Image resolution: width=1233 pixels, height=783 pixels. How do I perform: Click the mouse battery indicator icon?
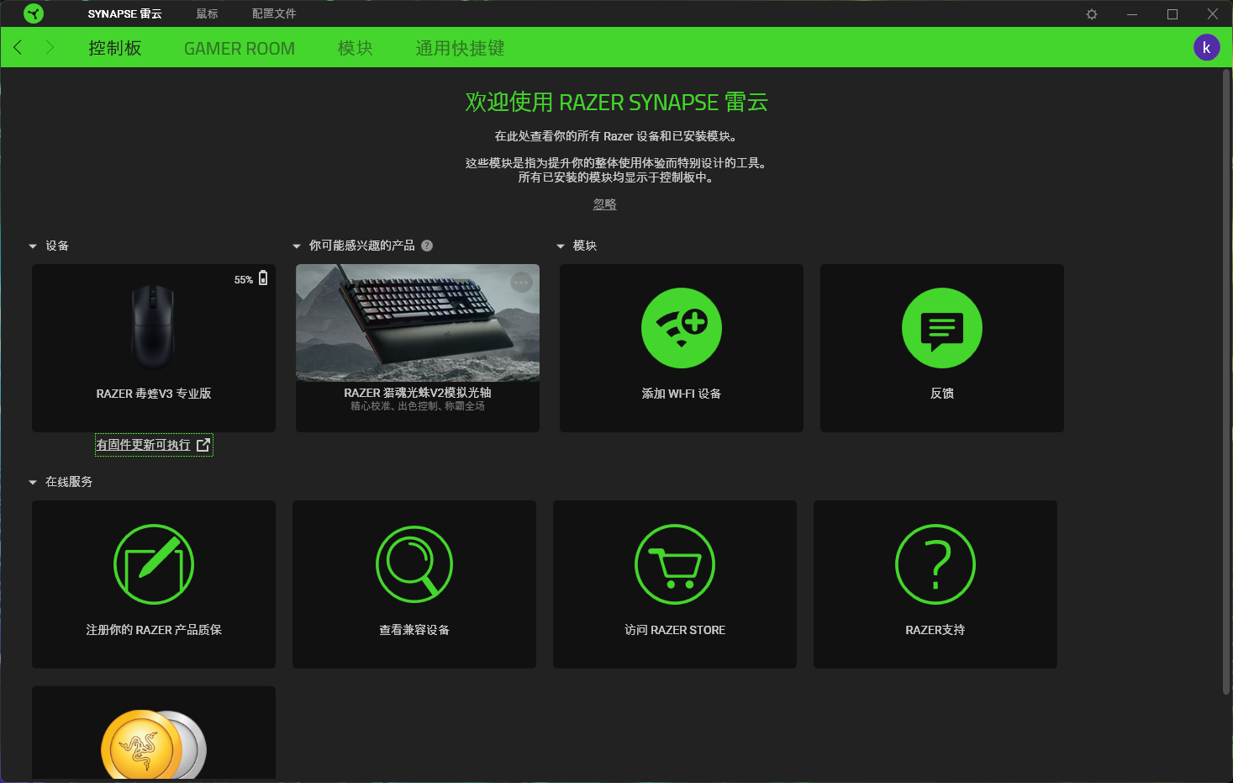point(263,278)
